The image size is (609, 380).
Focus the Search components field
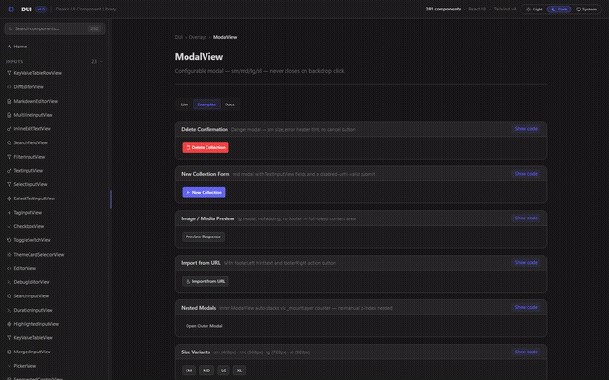pyautogui.click(x=54, y=28)
